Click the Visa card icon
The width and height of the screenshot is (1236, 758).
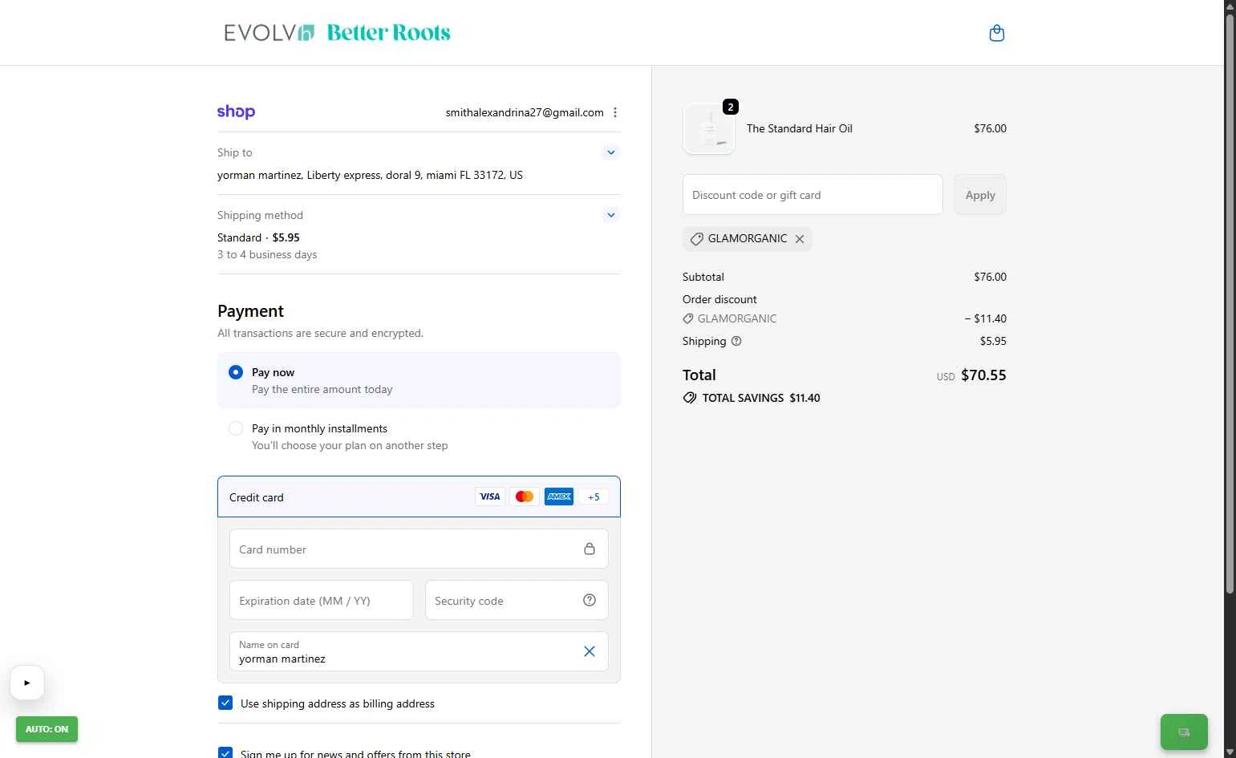click(490, 497)
